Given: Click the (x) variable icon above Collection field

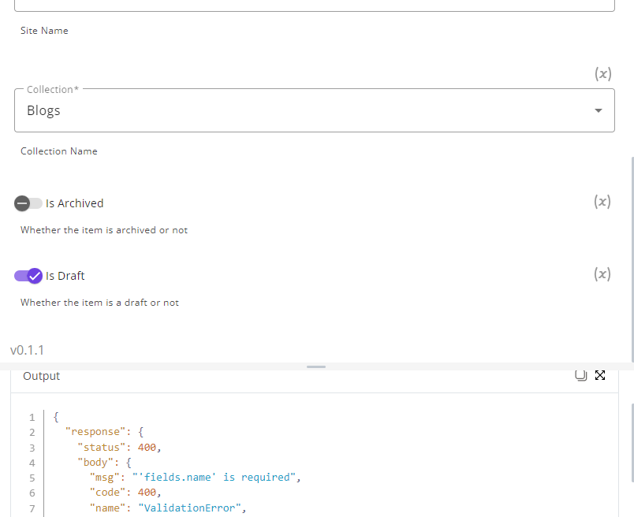Looking at the screenshot, I should [x=602, y=74].
